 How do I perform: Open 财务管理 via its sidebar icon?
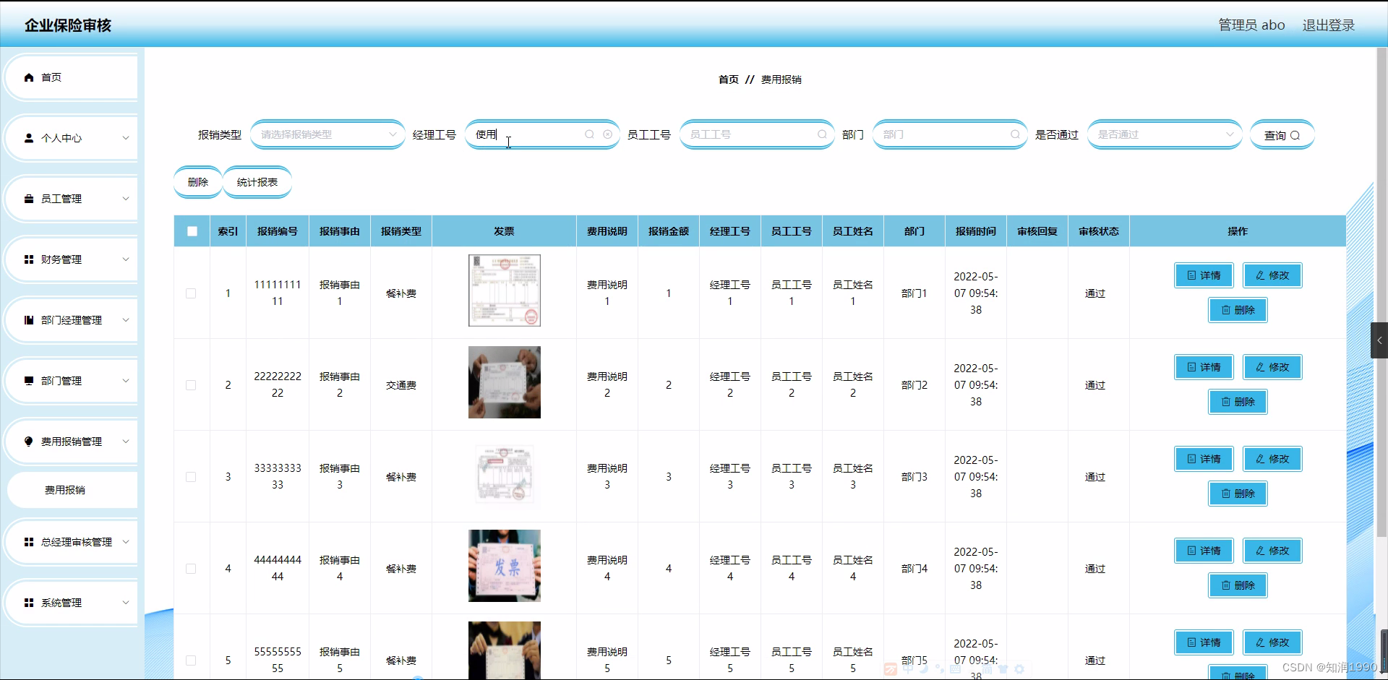[x=29, y=259]
